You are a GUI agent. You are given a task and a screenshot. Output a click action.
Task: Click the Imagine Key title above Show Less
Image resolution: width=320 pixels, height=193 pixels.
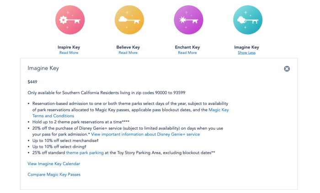[246, 47]
